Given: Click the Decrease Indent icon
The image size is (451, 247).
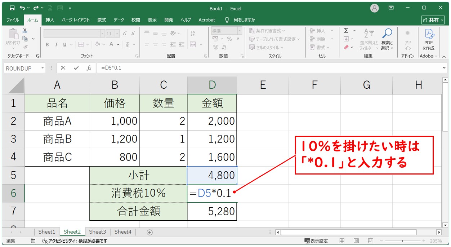Looking at the screenshot, I should 173,45.
